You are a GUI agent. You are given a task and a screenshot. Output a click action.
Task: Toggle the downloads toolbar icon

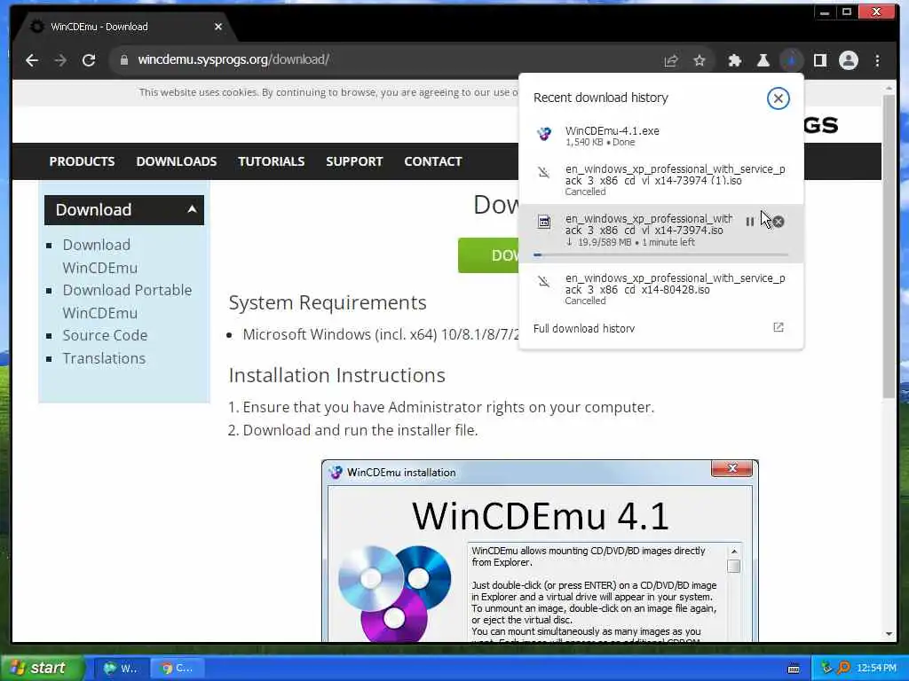click(x=791, y=60)
